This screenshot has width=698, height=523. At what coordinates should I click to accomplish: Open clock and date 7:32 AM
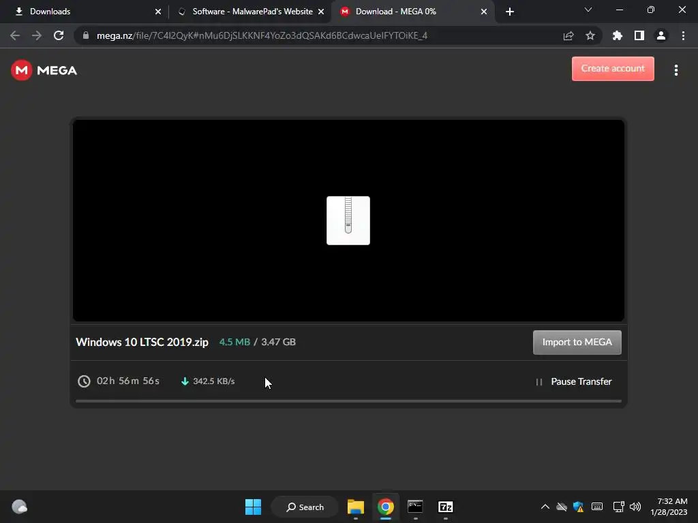pos(669,507)
